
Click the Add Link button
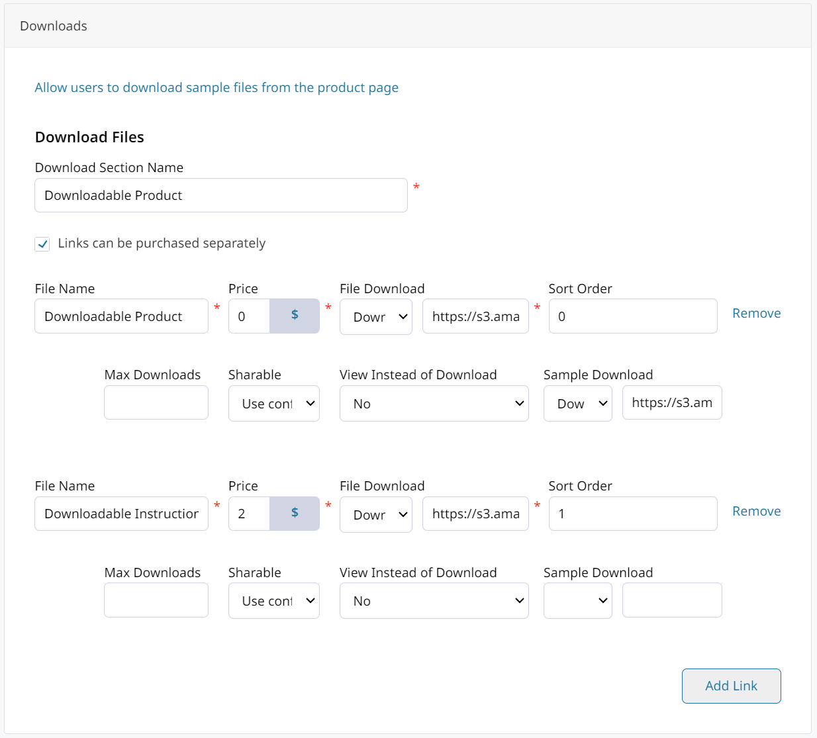tap(731, 686)
